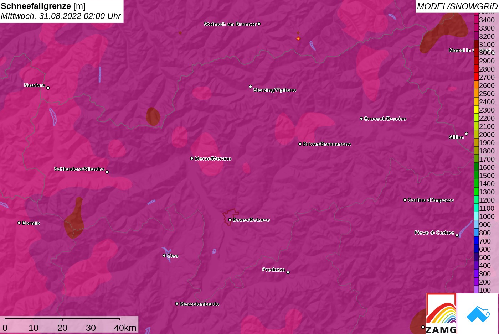Click the Meran/Merano city label
The height and width of the screenshot is (334, 499).
point(213,158)
